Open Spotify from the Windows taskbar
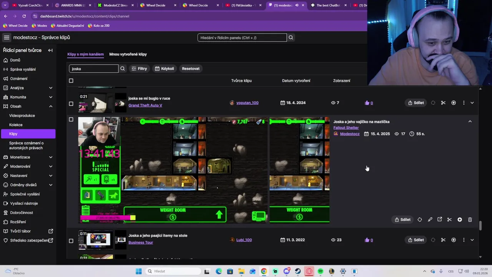Image resolution: width=492 pixels, height=277 pixels. tap(321, 271)
